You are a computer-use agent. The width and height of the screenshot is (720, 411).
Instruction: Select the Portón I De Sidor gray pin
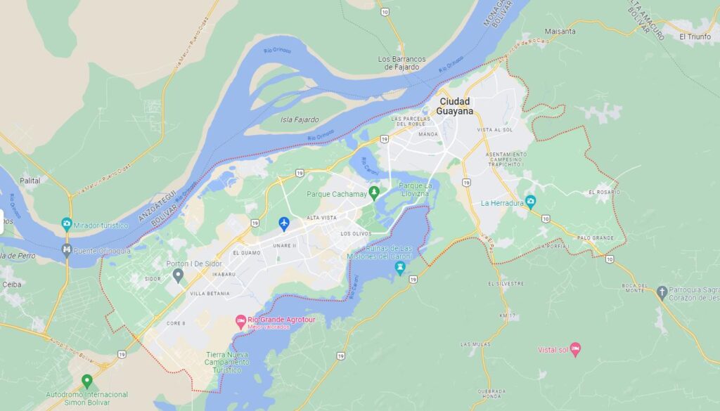tap(178, 275)
